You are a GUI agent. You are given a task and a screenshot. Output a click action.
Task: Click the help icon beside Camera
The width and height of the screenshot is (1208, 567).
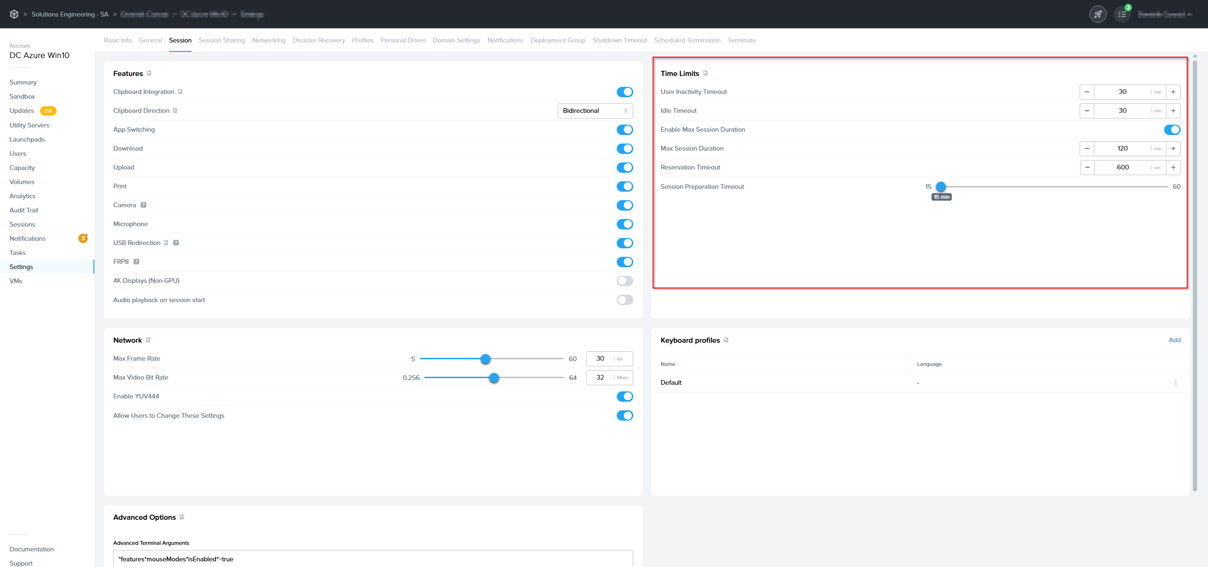pyautogui.click(x=143, y=205)
